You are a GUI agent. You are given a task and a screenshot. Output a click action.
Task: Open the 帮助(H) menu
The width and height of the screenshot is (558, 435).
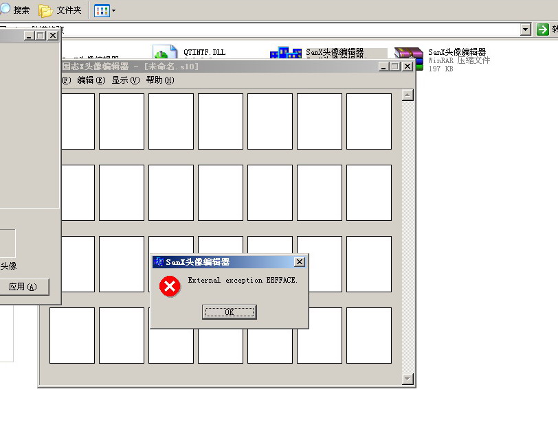160,80
